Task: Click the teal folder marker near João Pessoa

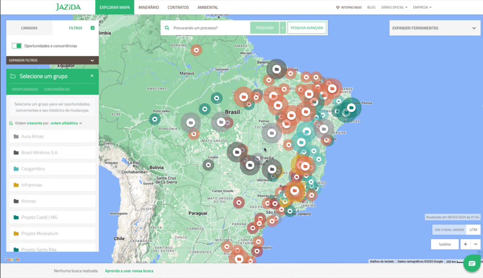Action: click(x=351, y=107)
